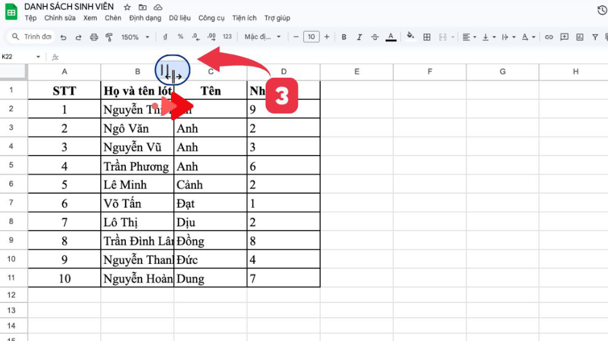The height and width of the screenshot is (341, 608).
Task: Open the fill color picker
Action: tap(410, 36)
